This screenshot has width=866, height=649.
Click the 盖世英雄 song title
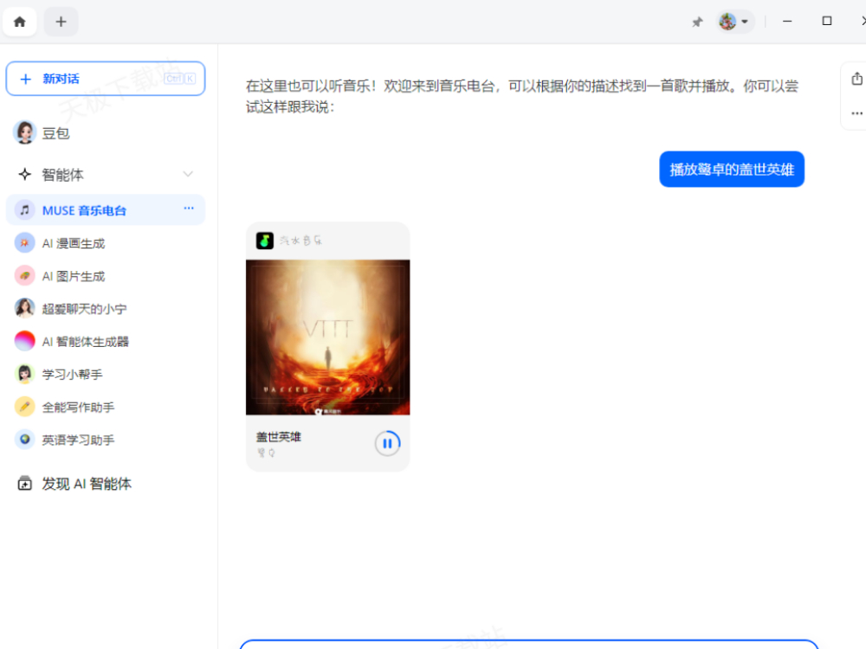(x=278, y=436)
